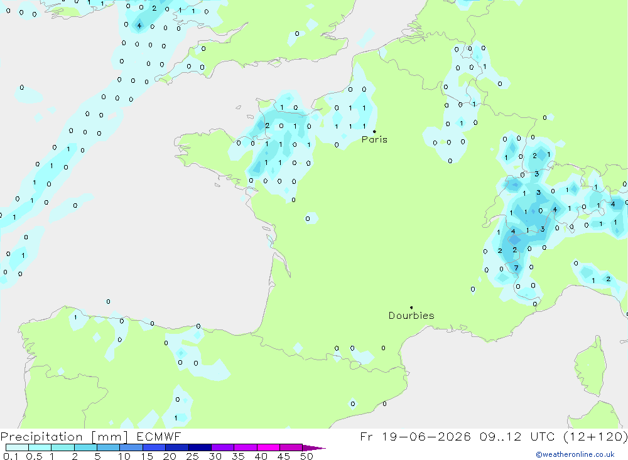Click the '40' legend scale label
Image resolution: width=628 pixels, height=460 pixels.
click(x=261, y=456)
